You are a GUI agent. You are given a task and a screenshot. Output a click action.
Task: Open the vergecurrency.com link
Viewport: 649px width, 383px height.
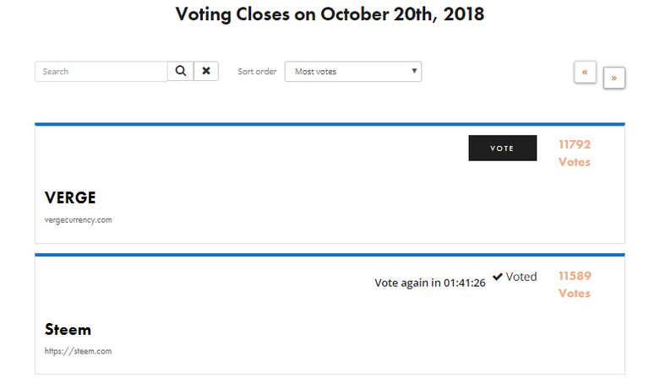(79, 220)
